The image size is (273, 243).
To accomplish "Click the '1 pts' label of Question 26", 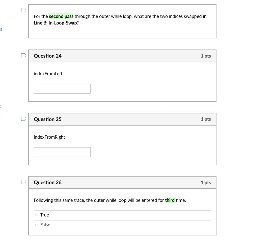I will click(x=206, y=182).
